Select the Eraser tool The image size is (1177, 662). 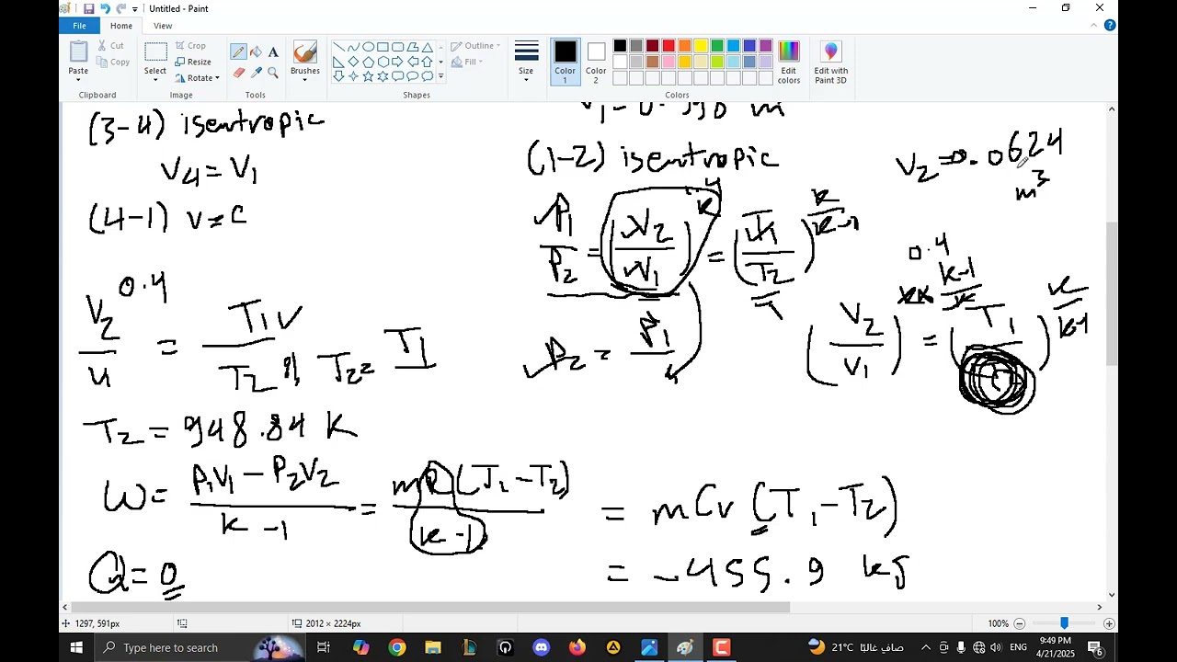tap(238, 73)
